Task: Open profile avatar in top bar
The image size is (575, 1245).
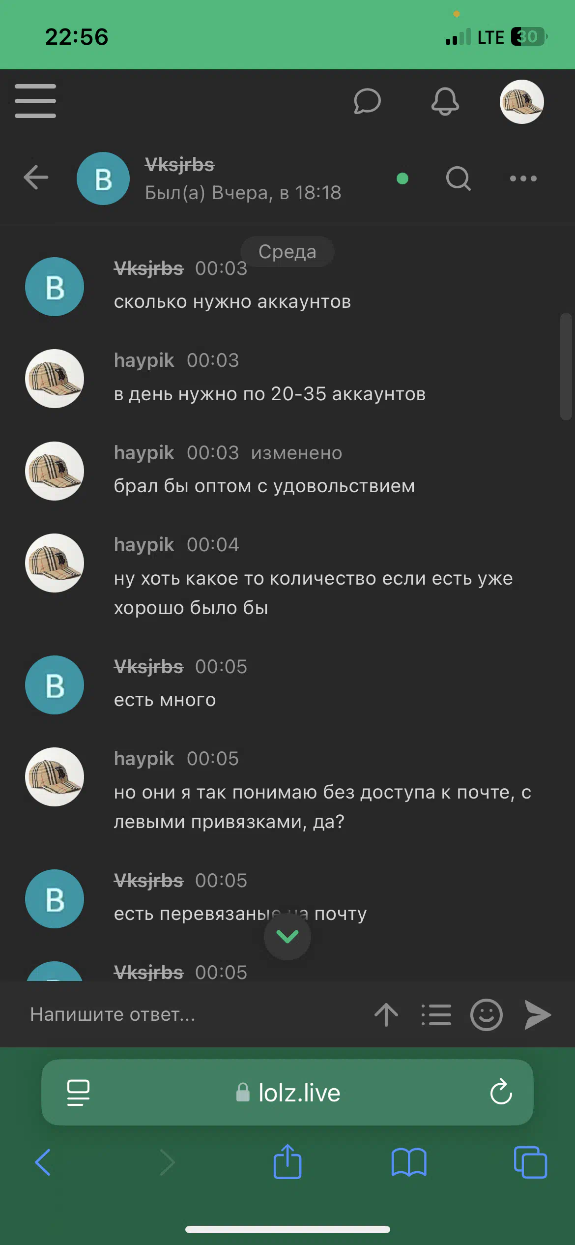Action: tap(522, 102)
